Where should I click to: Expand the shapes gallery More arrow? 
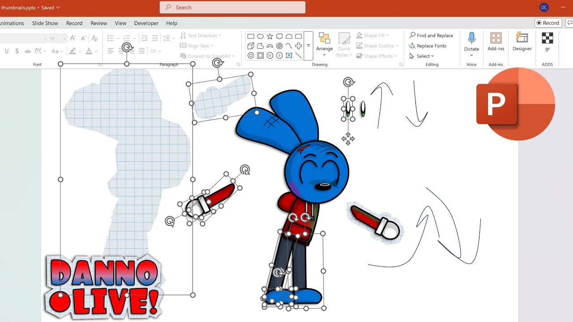308,46
